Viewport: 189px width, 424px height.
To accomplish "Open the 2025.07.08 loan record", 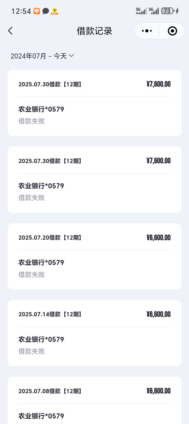I will (94, 400).
